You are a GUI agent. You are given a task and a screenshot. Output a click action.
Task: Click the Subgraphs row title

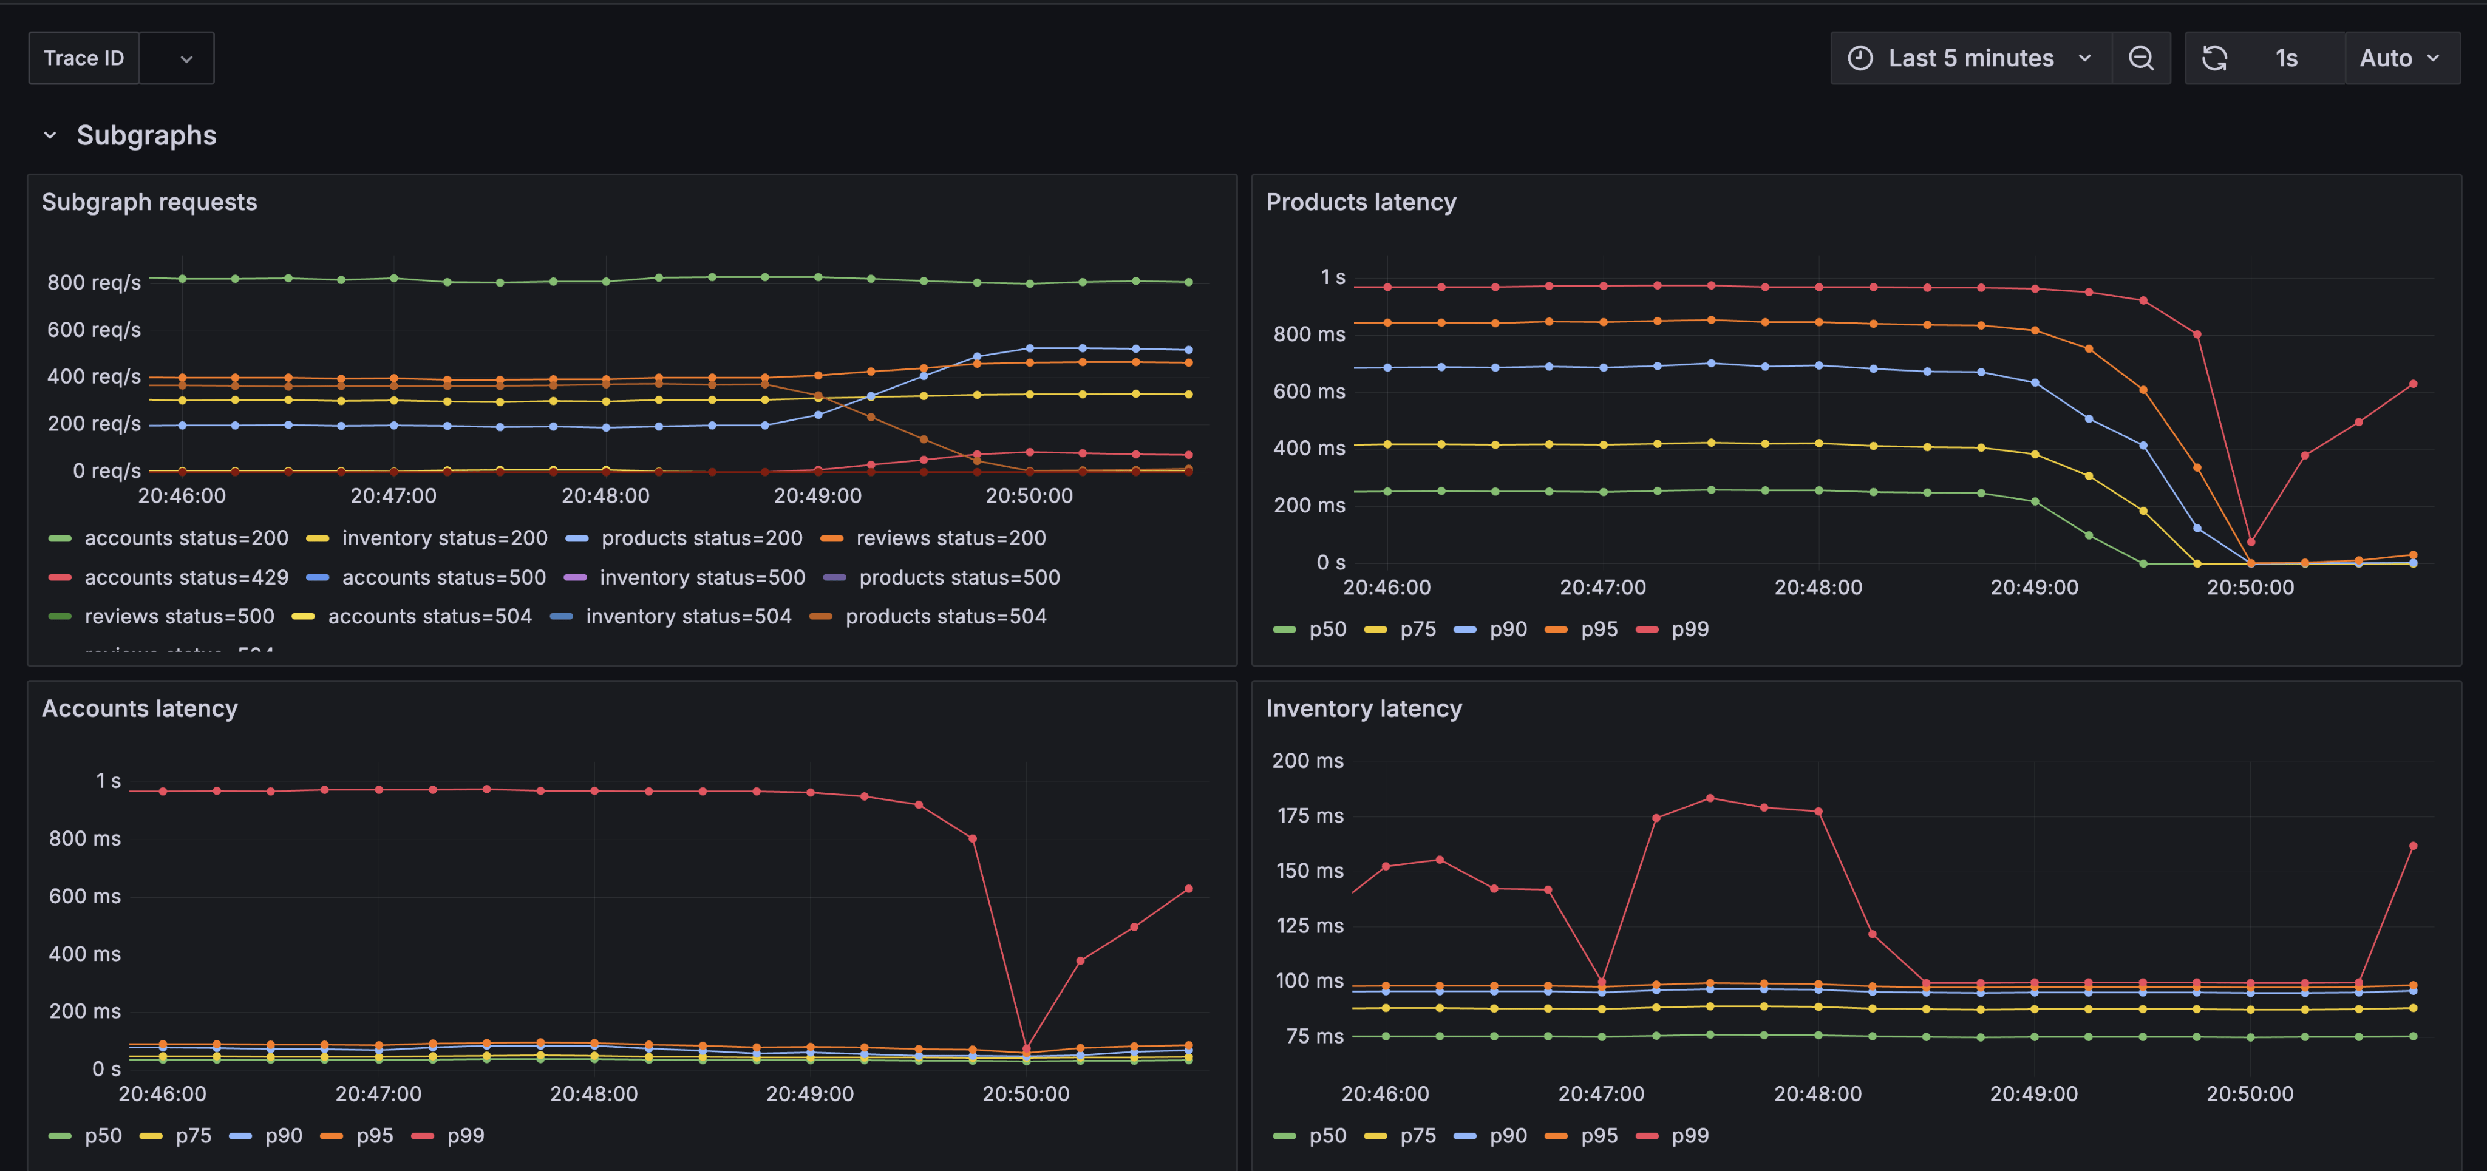coord(147,135)
